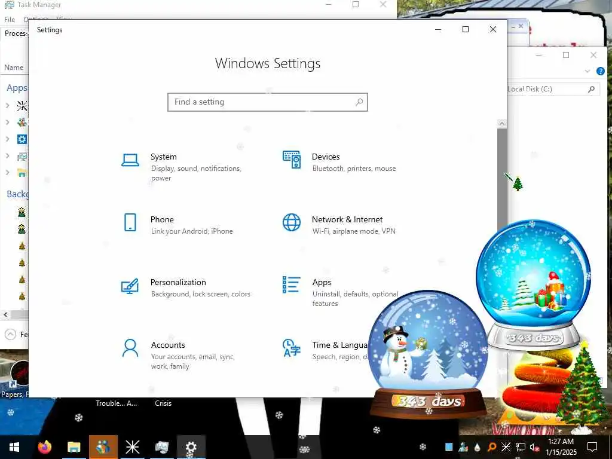Open the clock showing 1:27 AM
The image size is (612, 459).
(561, 447)
